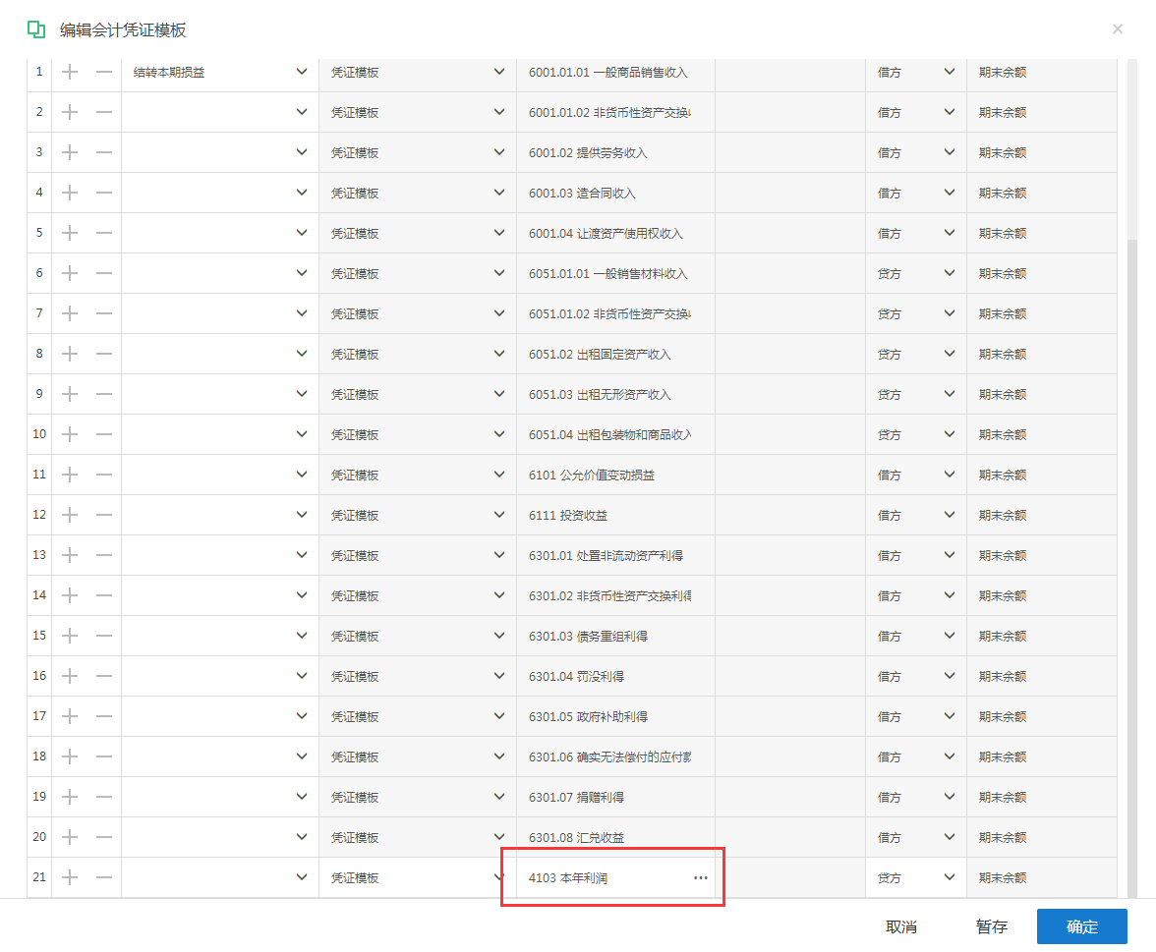Remove row 5 with minus icon
1156x952 pixels.
click(x=104, y=234)
